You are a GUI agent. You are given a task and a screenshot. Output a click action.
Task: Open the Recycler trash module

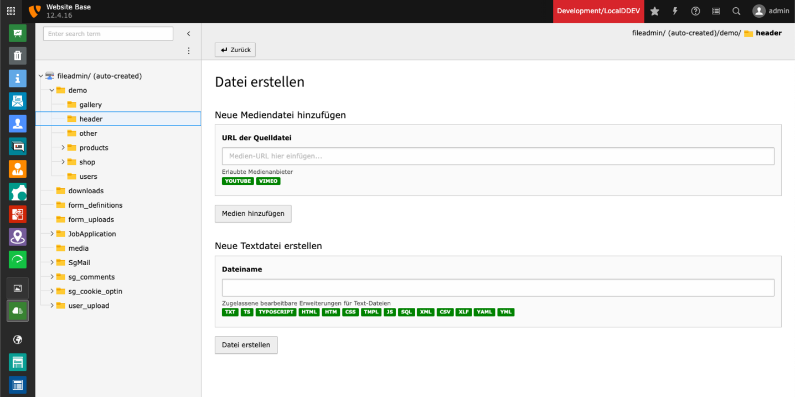[18, 55]
